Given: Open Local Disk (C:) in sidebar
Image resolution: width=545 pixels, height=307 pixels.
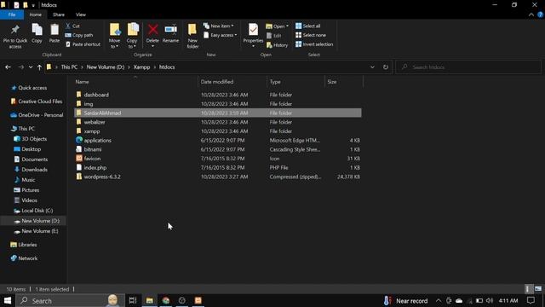Looking at the screenshot, I should tap(37, 211).
